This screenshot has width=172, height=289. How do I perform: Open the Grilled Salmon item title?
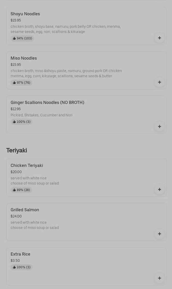25,210
